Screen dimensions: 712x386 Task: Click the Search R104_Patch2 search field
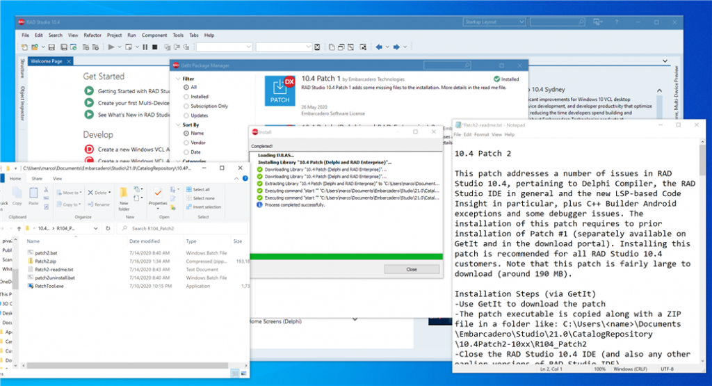(x=181, y=228)
